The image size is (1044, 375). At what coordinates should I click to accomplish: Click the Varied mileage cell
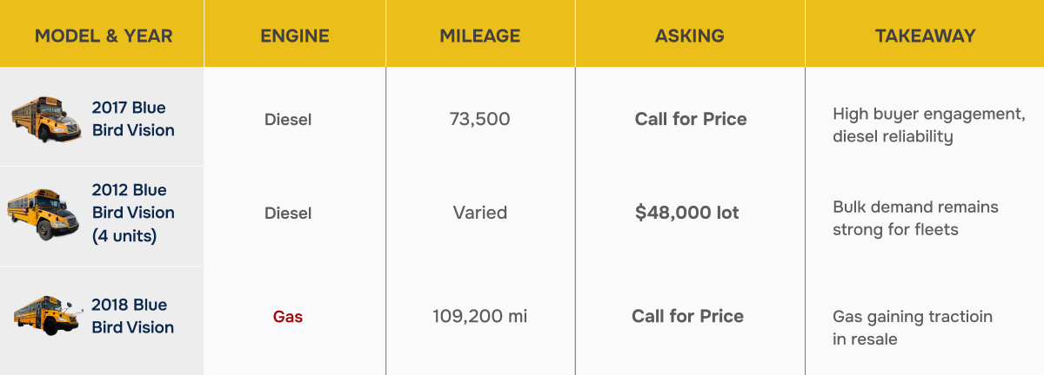(x=480, y=213)
